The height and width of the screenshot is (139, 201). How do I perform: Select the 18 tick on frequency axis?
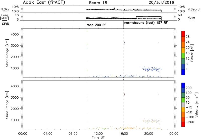[x=17, y=15]
